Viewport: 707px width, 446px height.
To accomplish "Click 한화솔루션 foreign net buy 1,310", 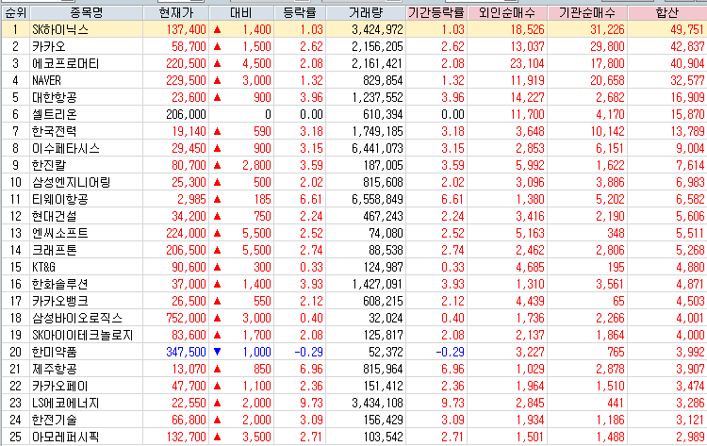I will pyautogui.click(x=530, y=284).
